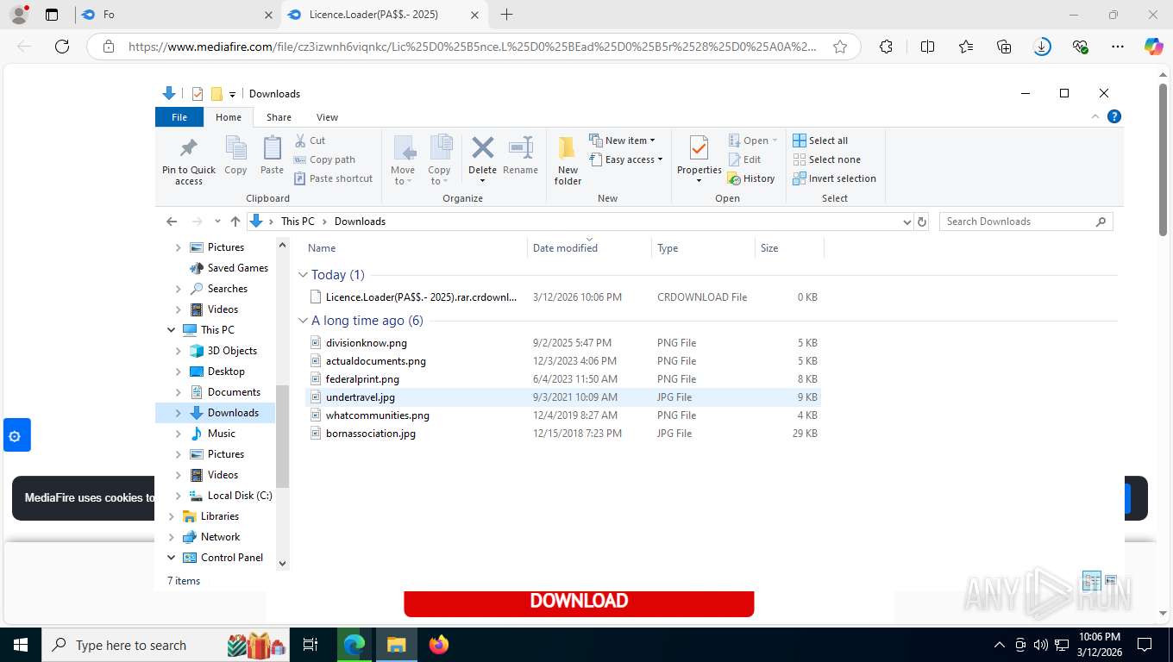The image size is (1173, 662).
Task: Open the Open button dropdown
Action: tap(753, 141)
